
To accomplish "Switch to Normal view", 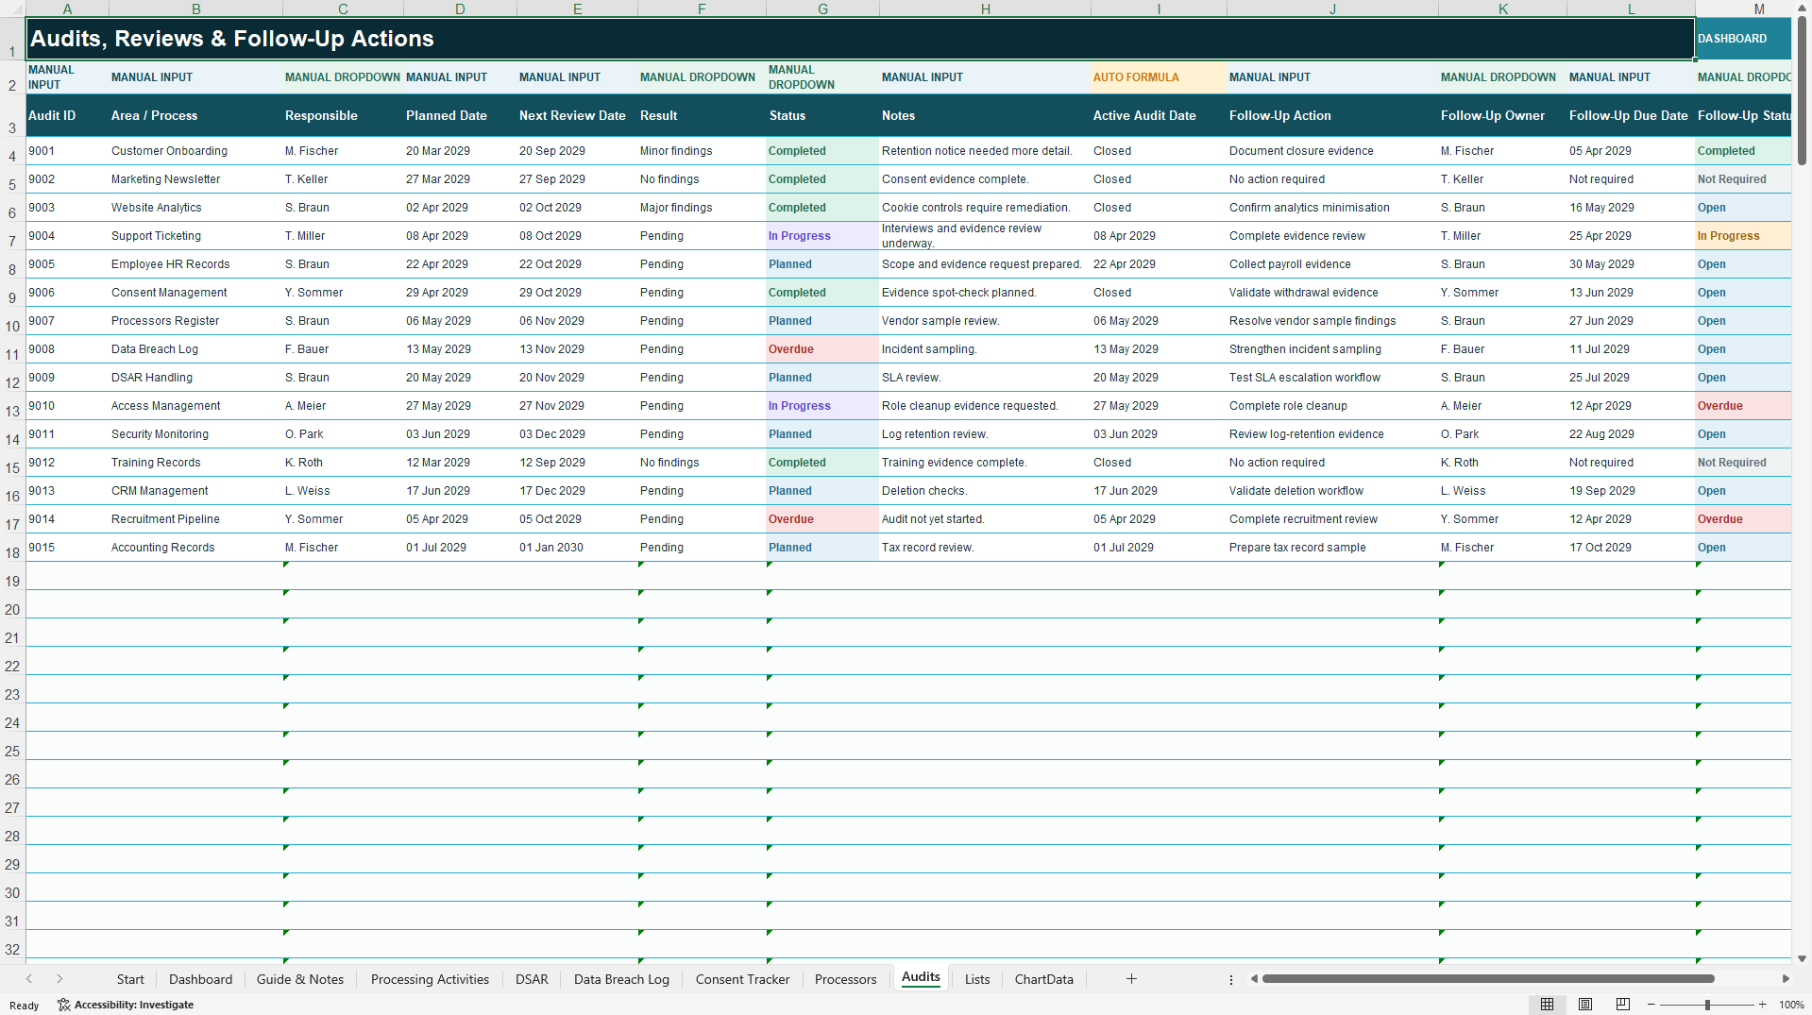I will tap(1547, 1005).
